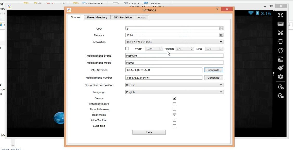The width and height of the screenshot is (293, 150).
Task: Click the Settings dialog title logo icon
Action: tap(69, 10)
